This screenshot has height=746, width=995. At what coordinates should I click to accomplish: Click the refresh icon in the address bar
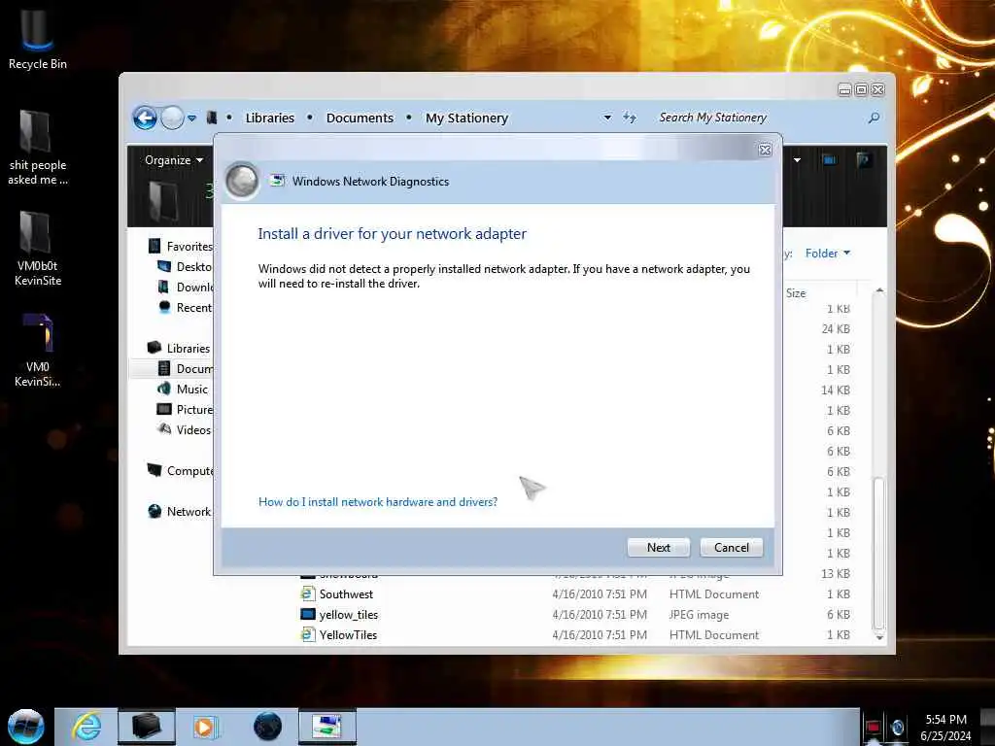[x=630, y=118]
